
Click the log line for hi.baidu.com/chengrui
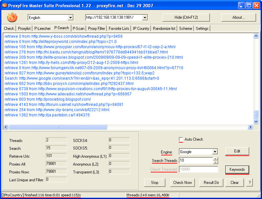86,52
